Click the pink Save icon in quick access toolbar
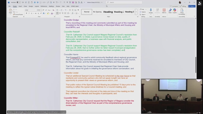Viewport: 203px width, 114px height. pos(73,2)
